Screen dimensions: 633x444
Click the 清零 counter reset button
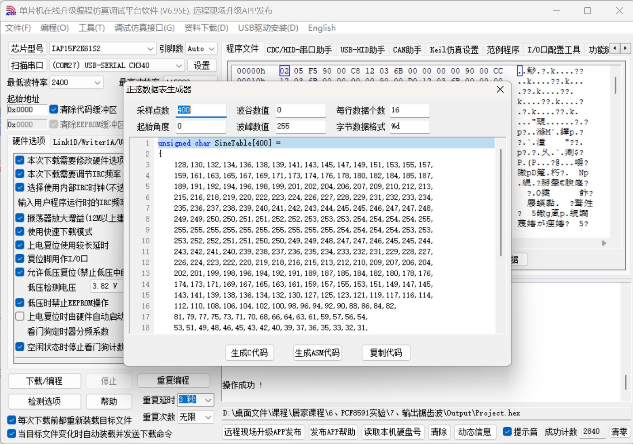pos(619,432)
